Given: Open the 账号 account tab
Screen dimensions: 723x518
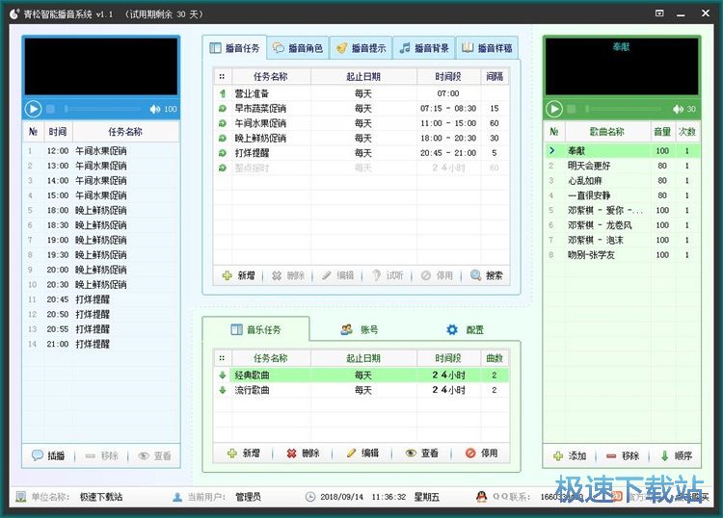Looking at the screenshot, I should click(359, 329).
